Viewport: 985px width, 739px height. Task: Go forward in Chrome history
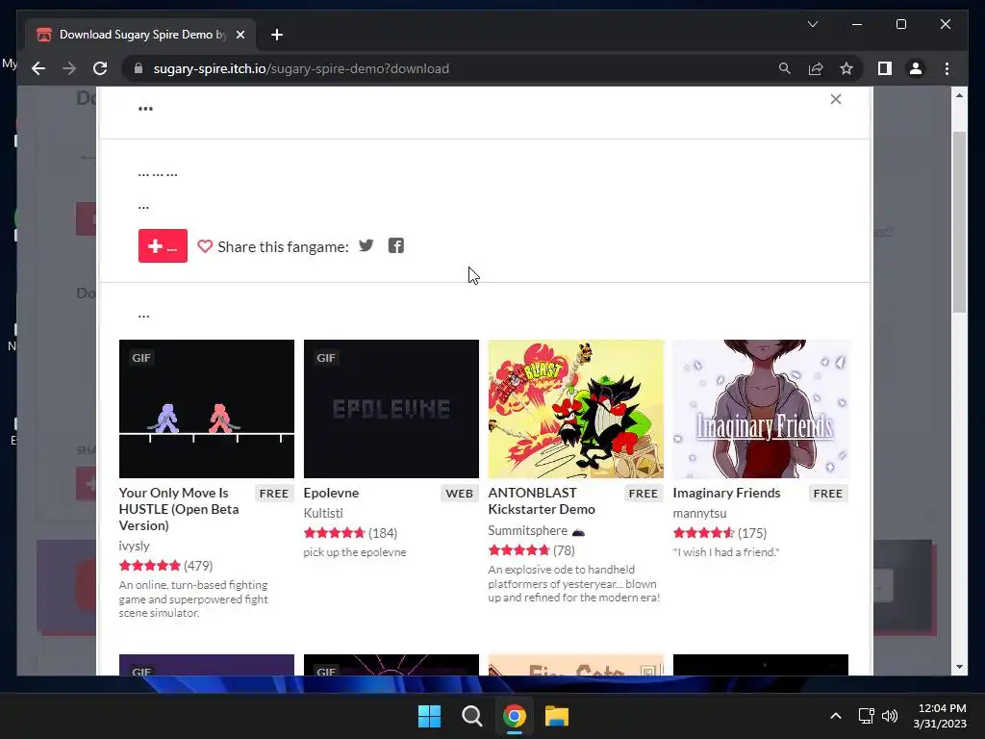pyautogui.click(x=69, y=68)
